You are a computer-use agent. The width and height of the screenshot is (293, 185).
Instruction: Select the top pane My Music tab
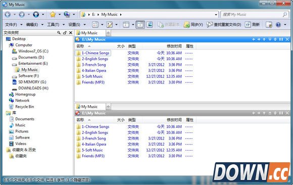[x=90, y=33]
